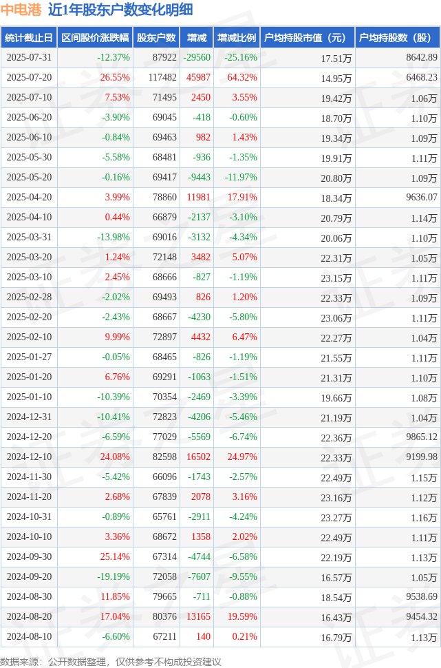The height and width of the screenshot is (668, 441).
Task: Click the 统计截止日 column header
Action: [29, 37]
